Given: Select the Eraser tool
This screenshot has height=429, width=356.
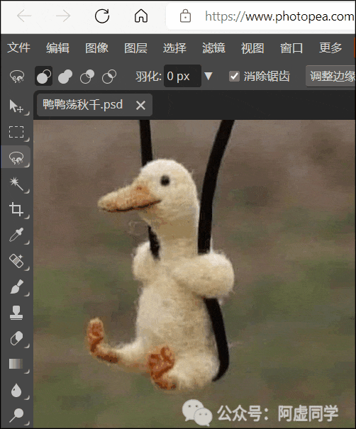Looking at the screenshot, I should [x=16, y=338].
